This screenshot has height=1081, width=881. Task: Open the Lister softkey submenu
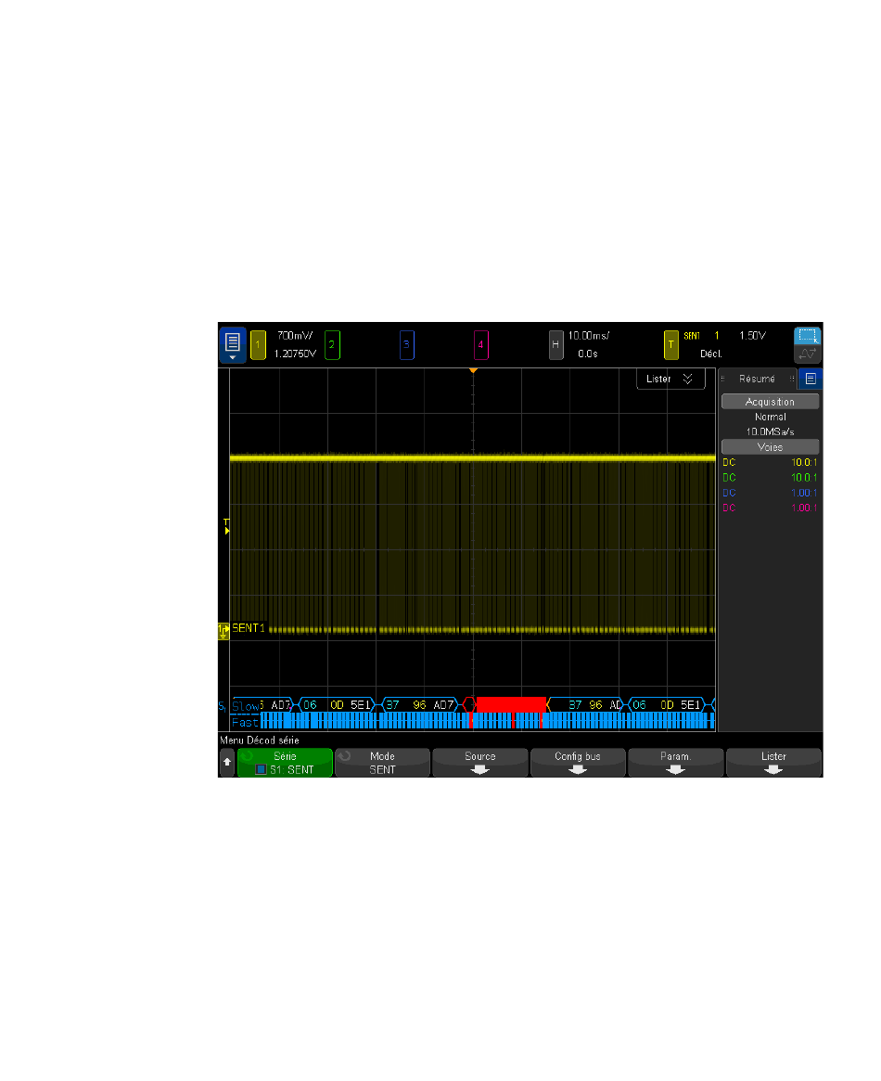773,763
